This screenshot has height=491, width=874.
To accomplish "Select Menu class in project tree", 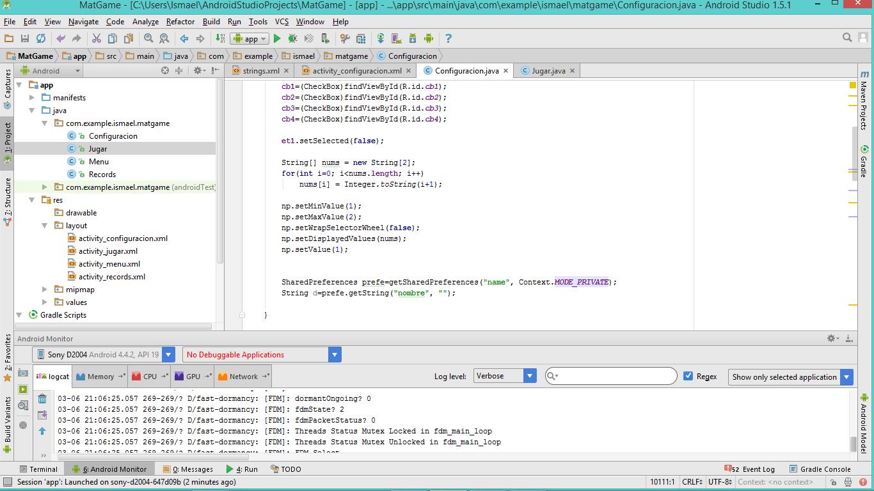I will tap(99, 162).
